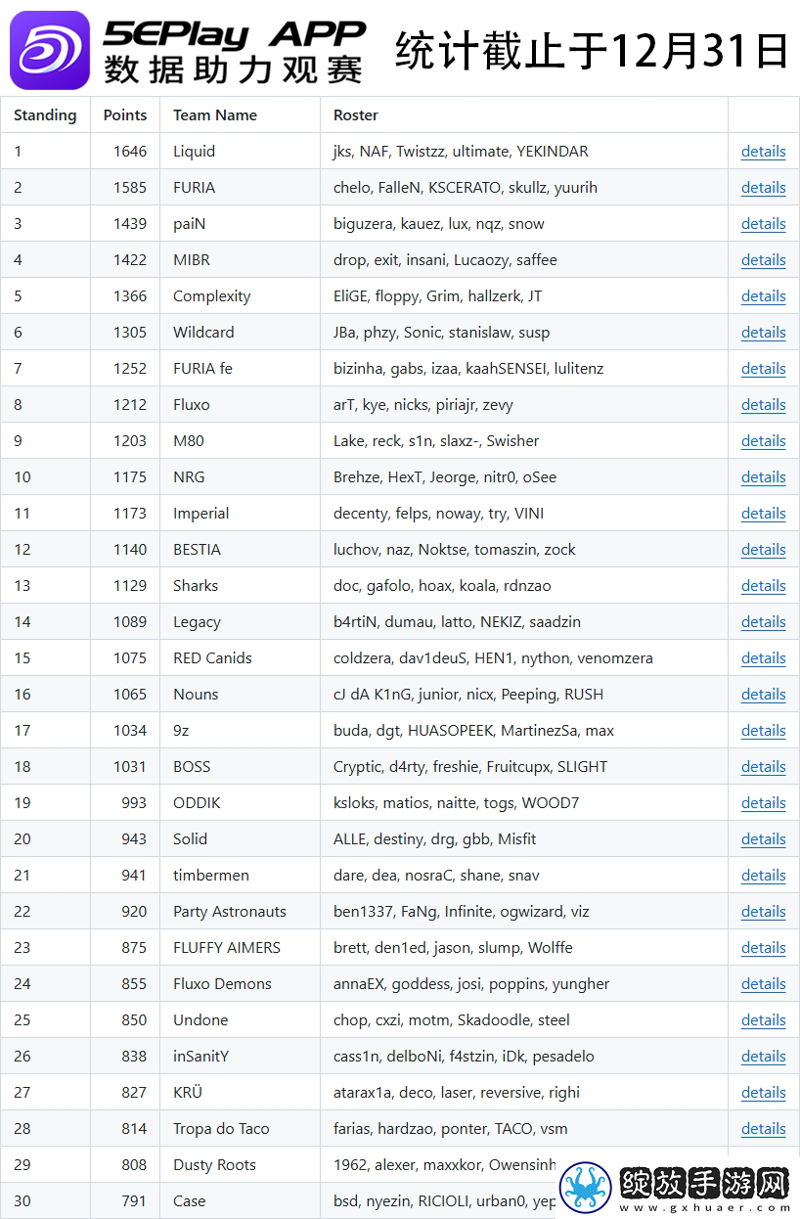The width and height of the screenshot is (800, 1219).
Task: Open details link for Fluxo Demons
Action: (763, 984)
